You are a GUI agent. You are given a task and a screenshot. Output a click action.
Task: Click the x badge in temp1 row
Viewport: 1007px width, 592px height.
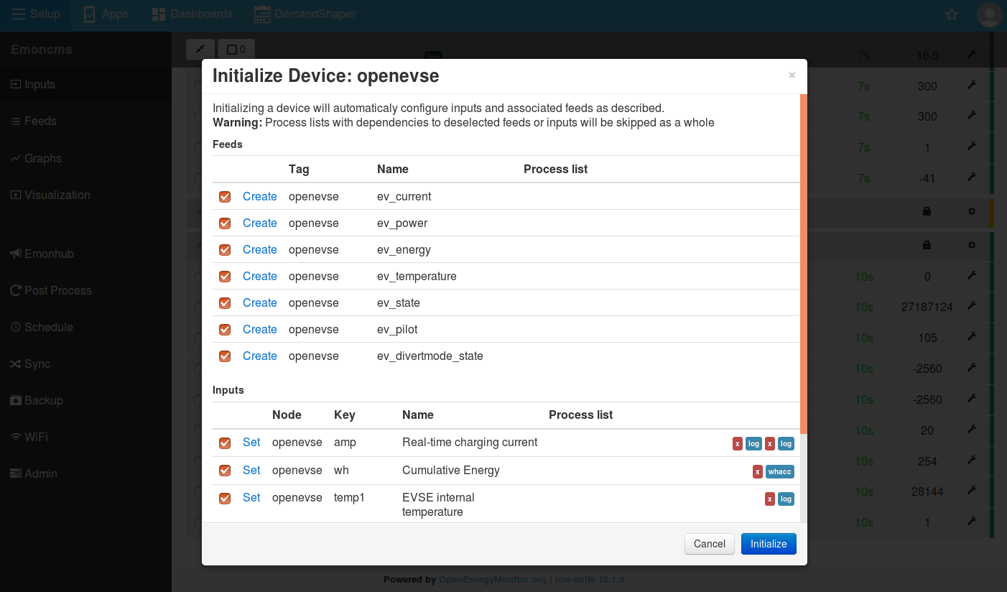[x=769, y=499]
